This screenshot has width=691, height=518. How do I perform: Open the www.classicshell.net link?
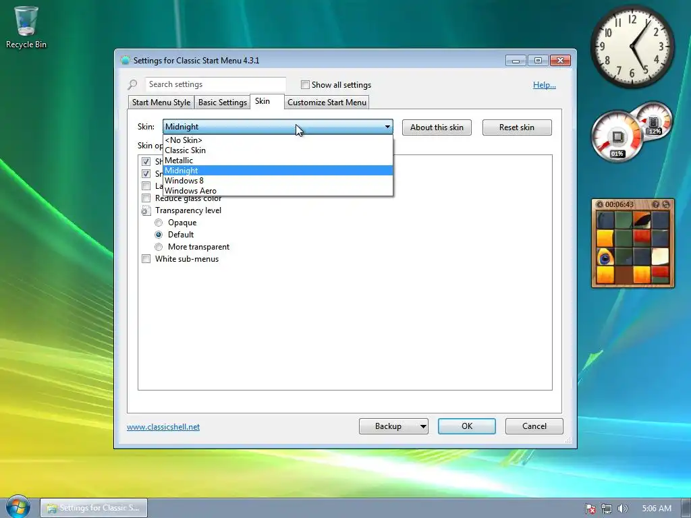pos(163,427)
